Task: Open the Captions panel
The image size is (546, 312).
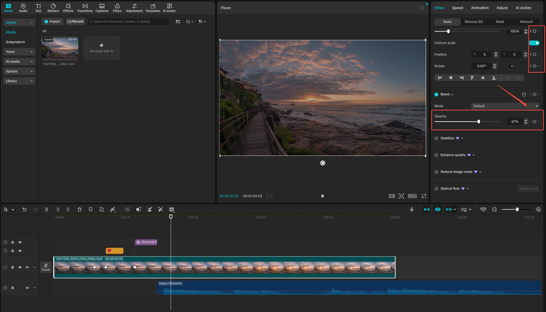Action: coord(102,7)
